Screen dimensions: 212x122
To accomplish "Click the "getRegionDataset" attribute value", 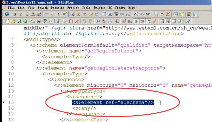I will point(111,51).
